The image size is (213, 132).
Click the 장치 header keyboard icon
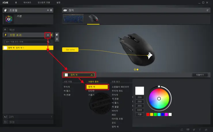coord(65,10)
